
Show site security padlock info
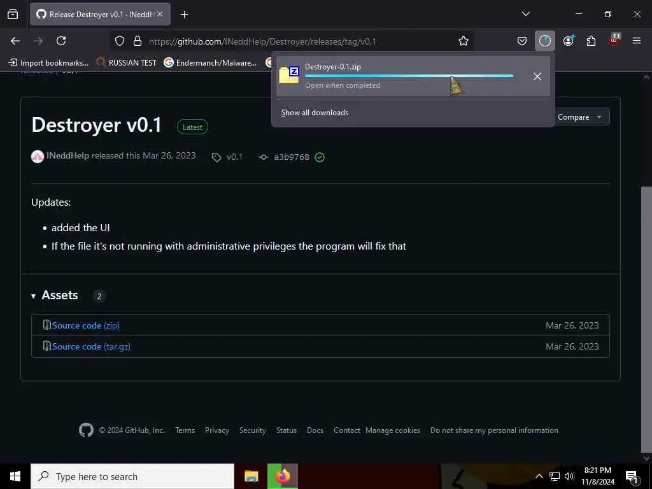pos(138,41)
